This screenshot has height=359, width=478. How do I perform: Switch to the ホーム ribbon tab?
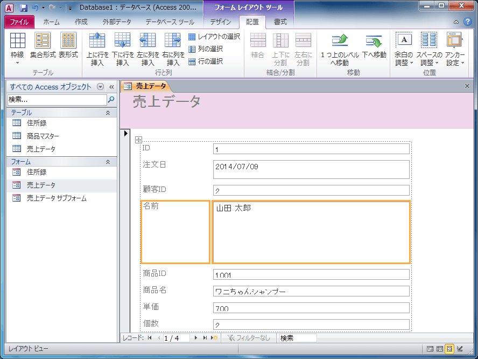[51, 22]
